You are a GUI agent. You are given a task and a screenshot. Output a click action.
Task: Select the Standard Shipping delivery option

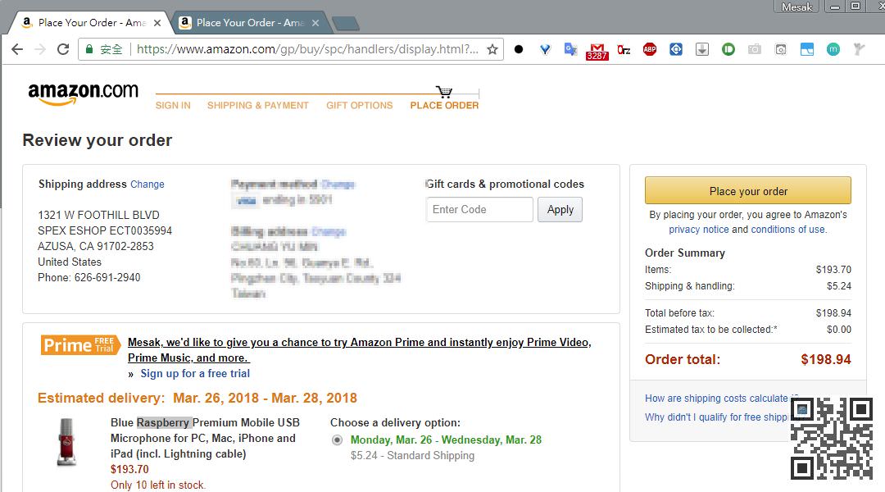pos(337,440)
